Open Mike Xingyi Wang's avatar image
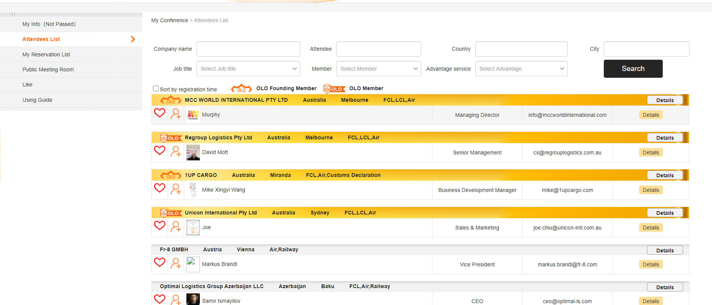 pyautogui.click(x=193, y=190)
